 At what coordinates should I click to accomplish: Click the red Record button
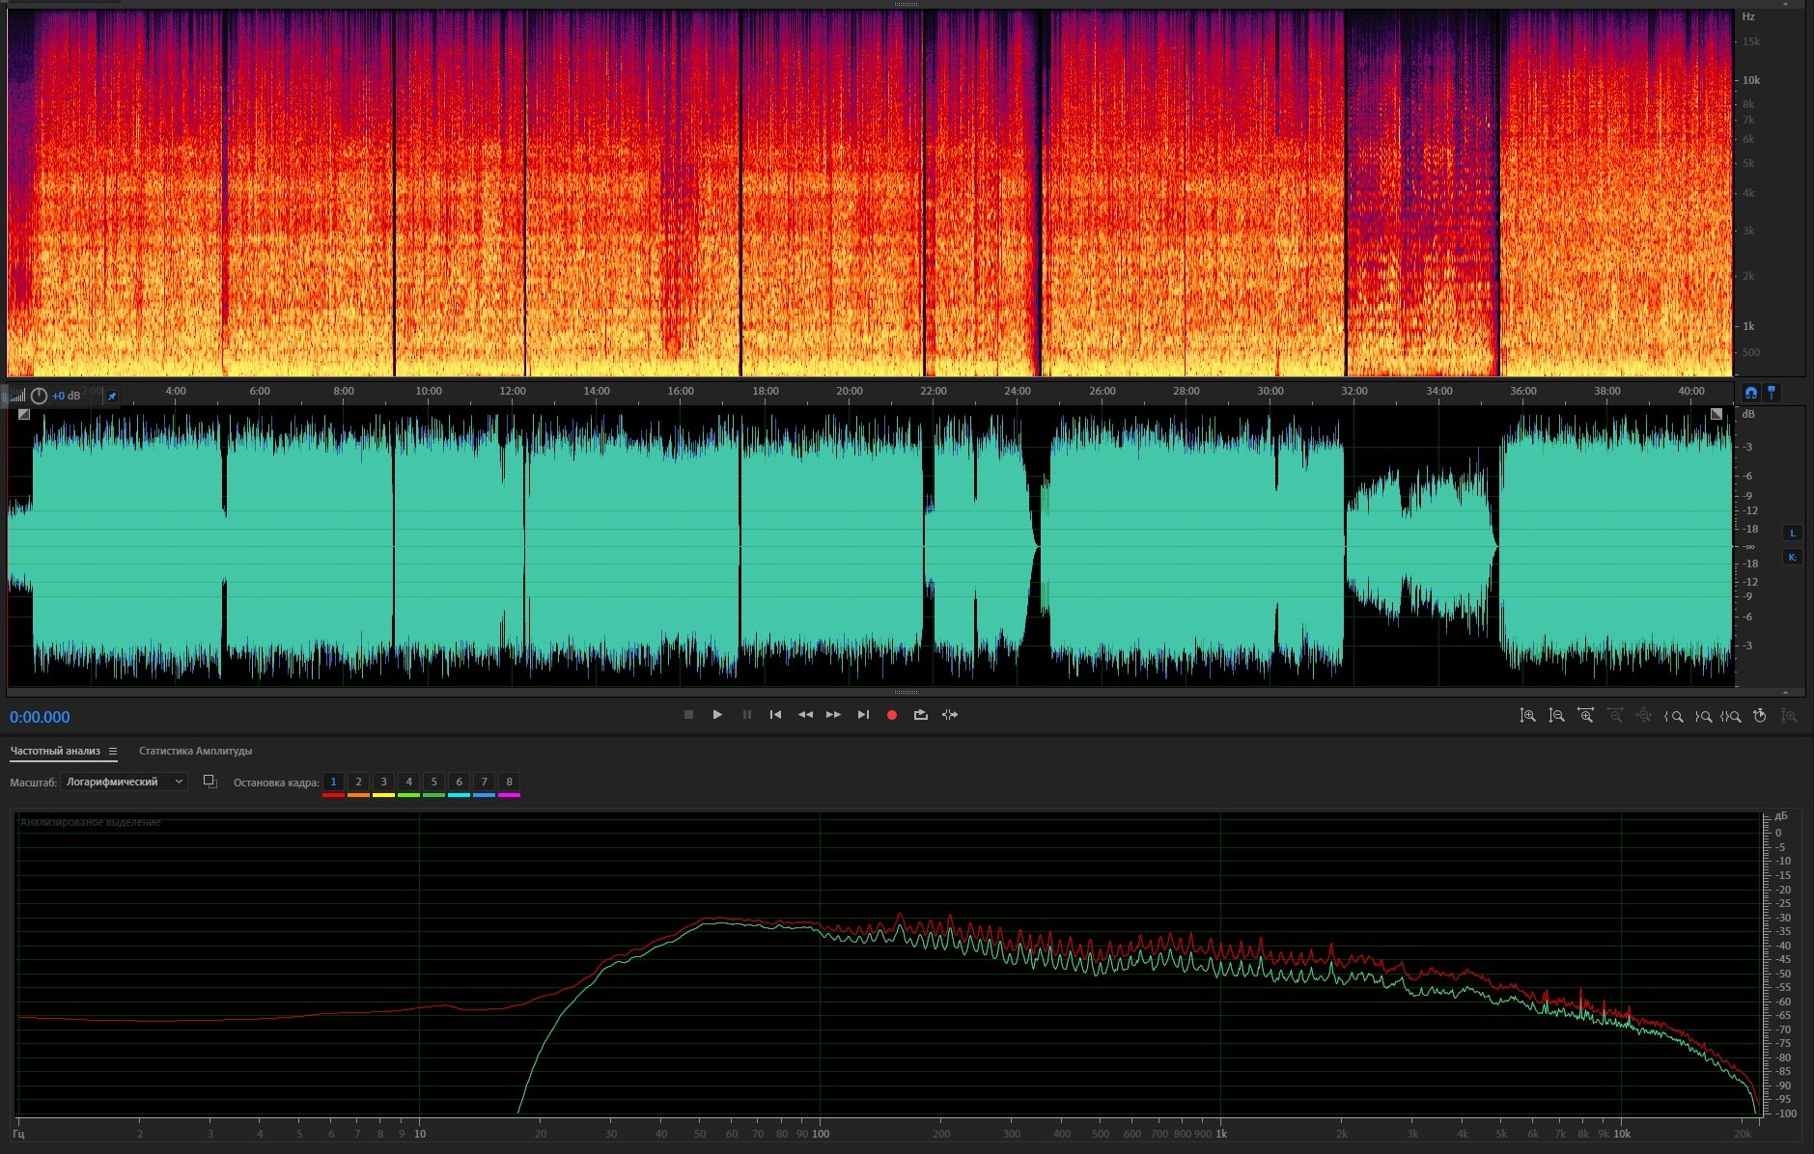click(892, 715)
